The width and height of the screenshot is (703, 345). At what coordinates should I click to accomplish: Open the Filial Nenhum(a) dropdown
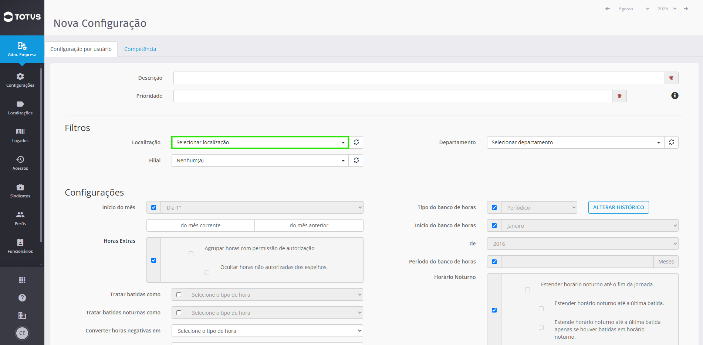260,161
